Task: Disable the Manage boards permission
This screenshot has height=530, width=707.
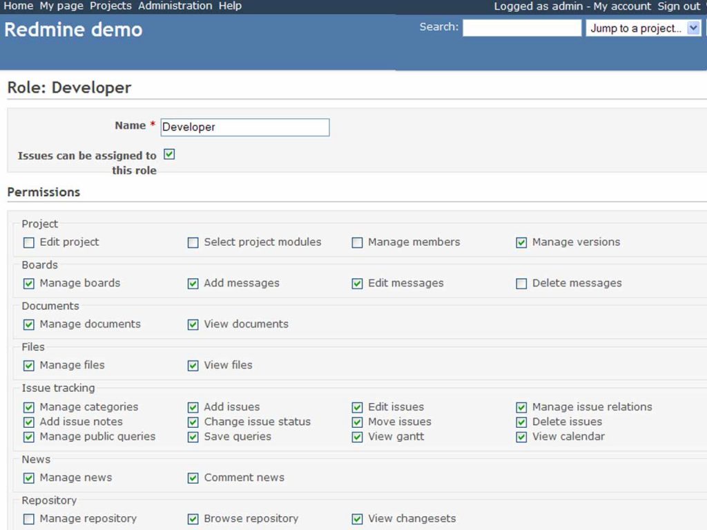Action: click(x=28, y=283)
